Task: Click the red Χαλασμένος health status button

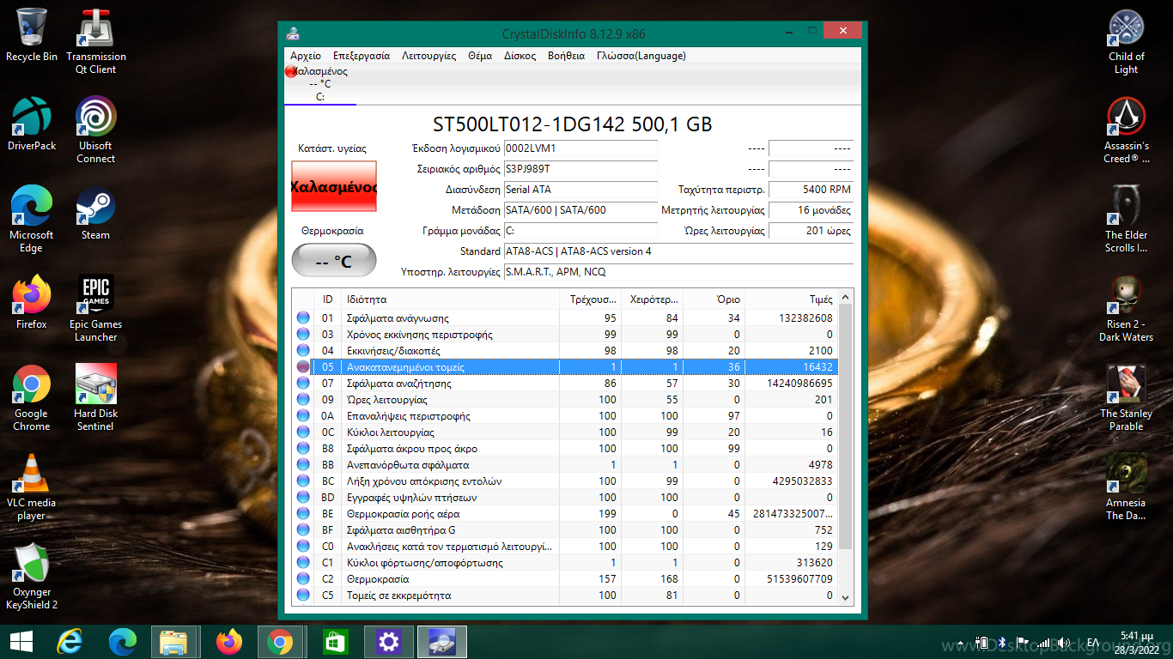Action: point(334,186)
